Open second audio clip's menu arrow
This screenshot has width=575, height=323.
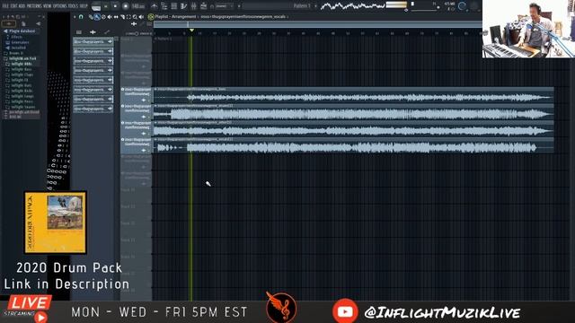coord(155,106)
